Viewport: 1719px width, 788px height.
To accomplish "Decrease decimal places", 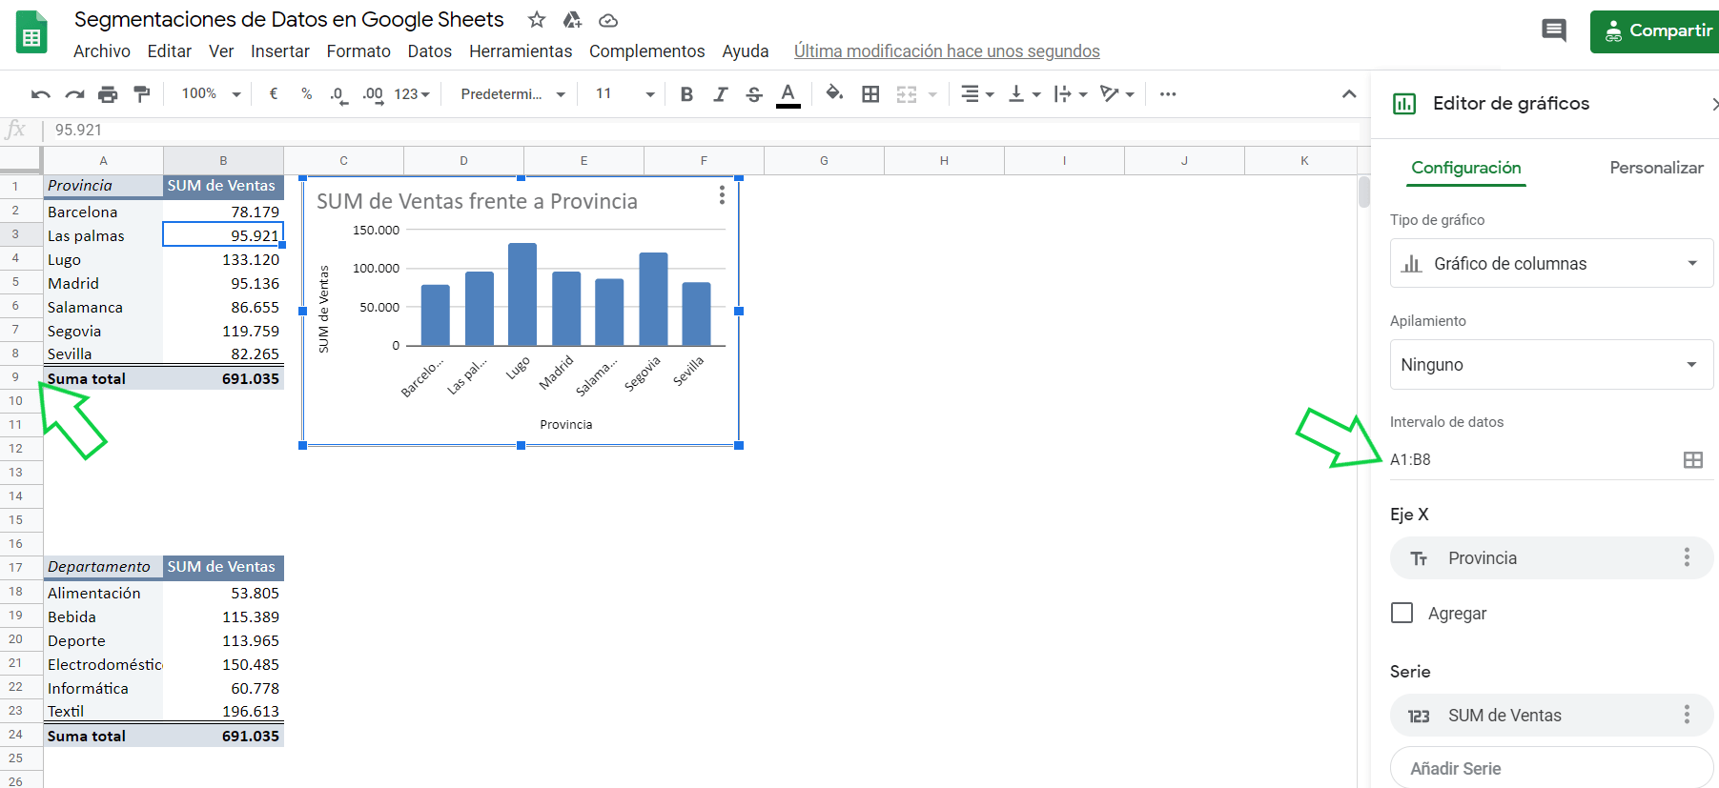I will (338, 94).
